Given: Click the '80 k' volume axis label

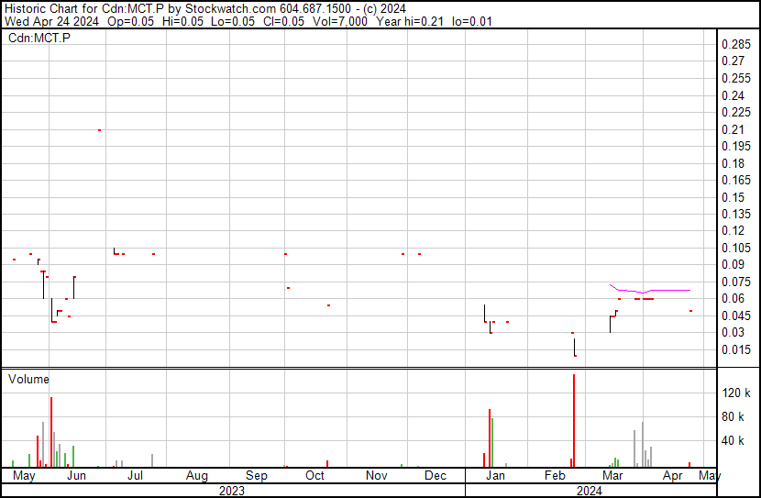Looking at the screenshot, I should coord(733,416).
